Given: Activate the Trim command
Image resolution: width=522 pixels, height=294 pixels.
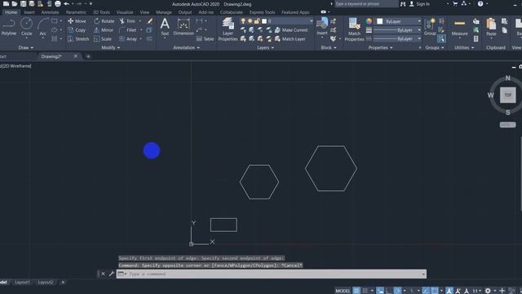Looking at the screenshot, I should tap(127, 21).
